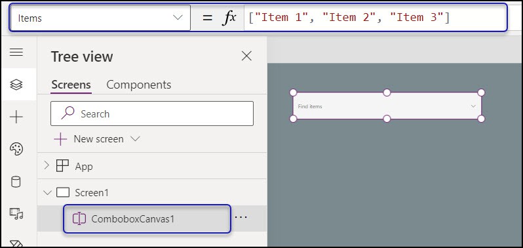Open the Theme palette icon
The image size is (523, 248).
click(x=16, y=149)
